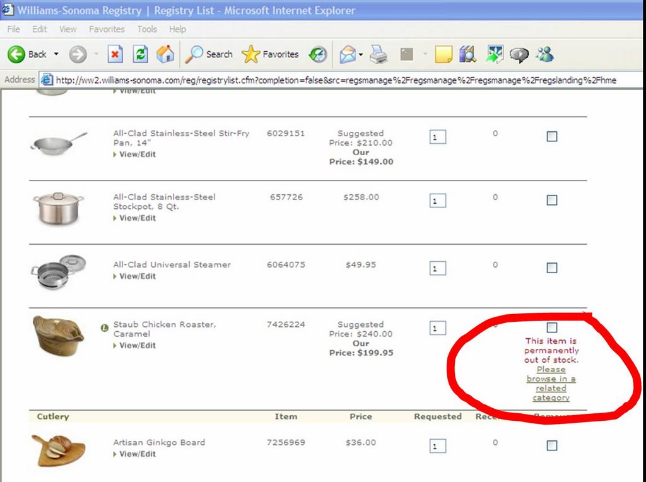The width and height of the screenshot is (646, 482).
Task: Open the Favorites menu
Action: coord(107,29)
